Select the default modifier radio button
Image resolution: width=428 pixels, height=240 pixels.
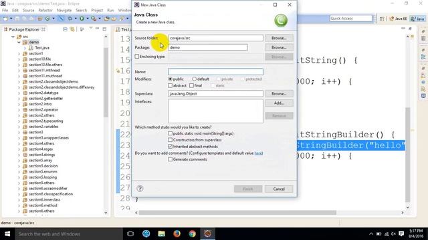point(194,79)
